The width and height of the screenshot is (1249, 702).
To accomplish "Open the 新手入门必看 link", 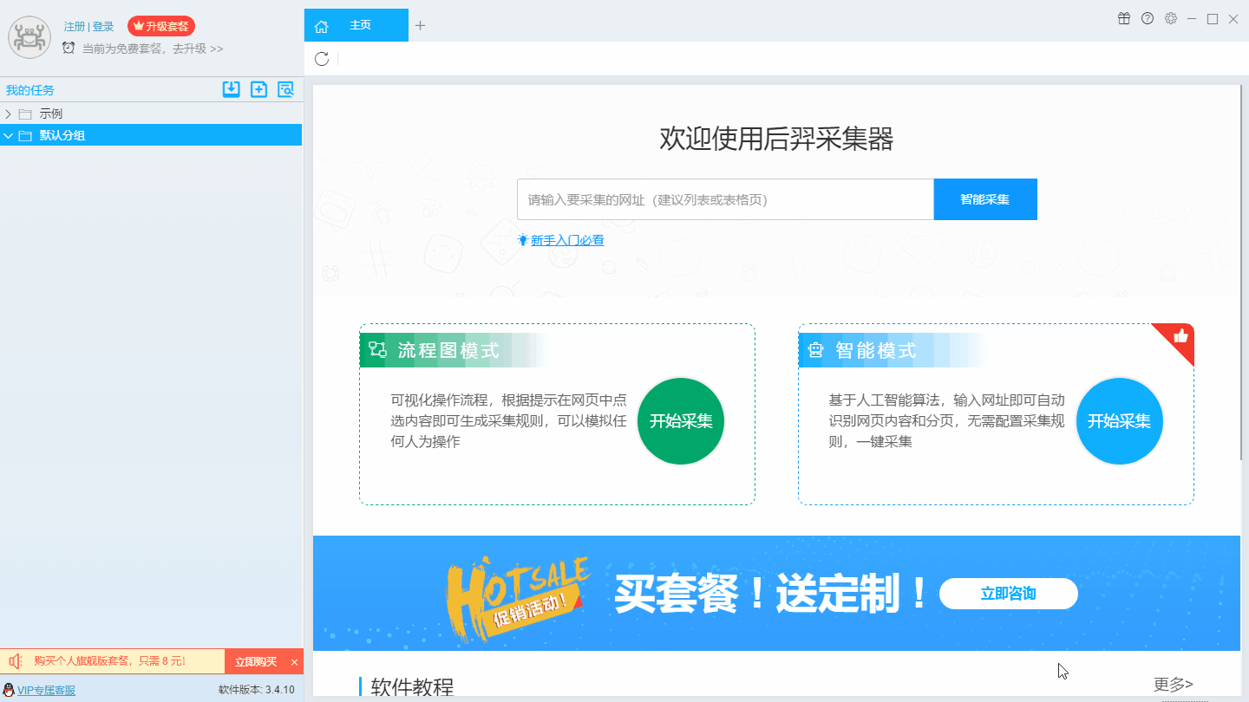I will point(567,240).
